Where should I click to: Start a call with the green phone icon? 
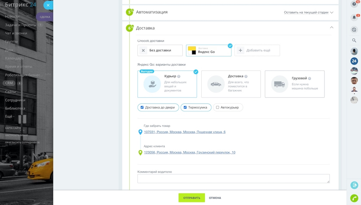point(354,198)
